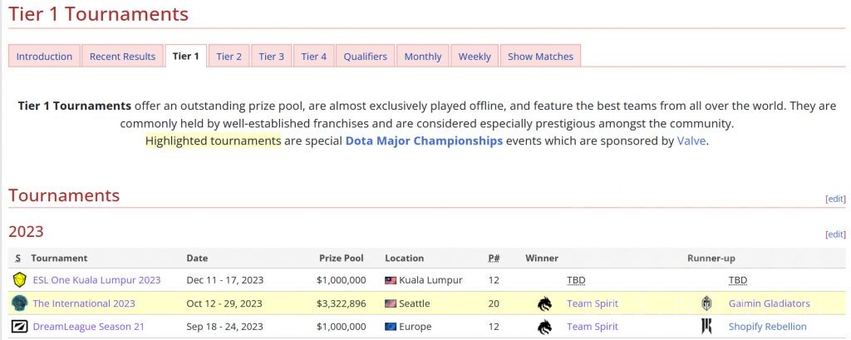Click the Shopify Rebellion team logo
The image size is (851, 340).
coord(707,327)
